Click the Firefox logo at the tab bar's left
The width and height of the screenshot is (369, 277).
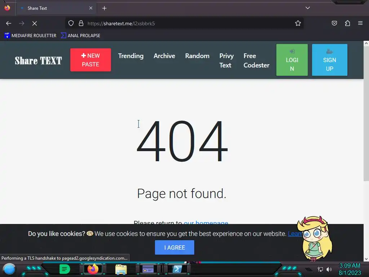(7, 8)
